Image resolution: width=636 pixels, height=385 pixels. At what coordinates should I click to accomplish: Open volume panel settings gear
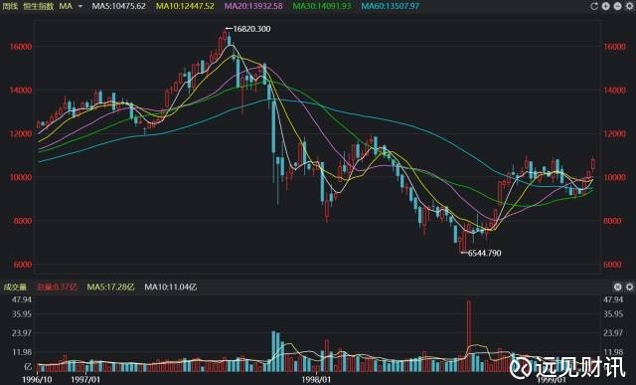(629, 288)
